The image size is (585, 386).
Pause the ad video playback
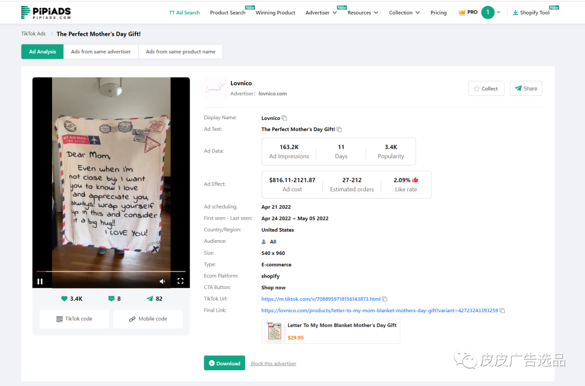40,281
